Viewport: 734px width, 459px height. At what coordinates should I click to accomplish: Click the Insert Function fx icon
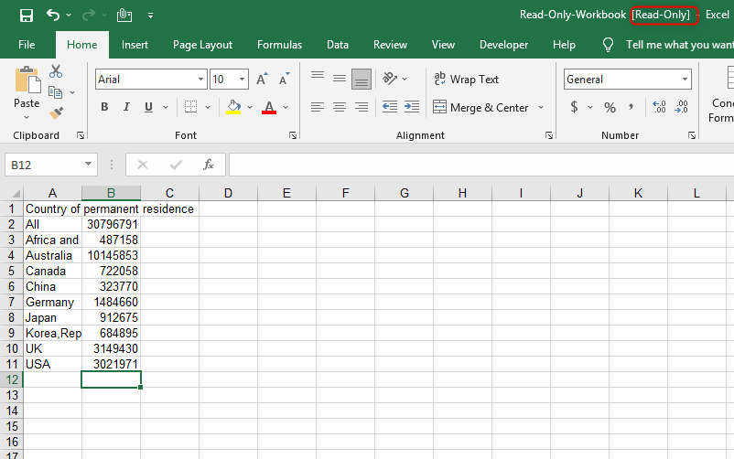pyautogui.click(x=209, y=165)
